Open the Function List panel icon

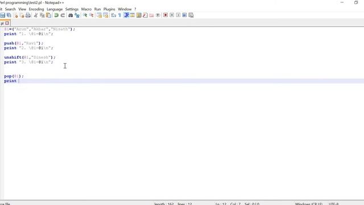145,15
